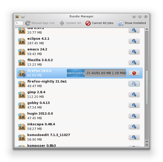Open the window menu icon in the title bar
This screenshot has width=163, height=162.
coord(17,16)
